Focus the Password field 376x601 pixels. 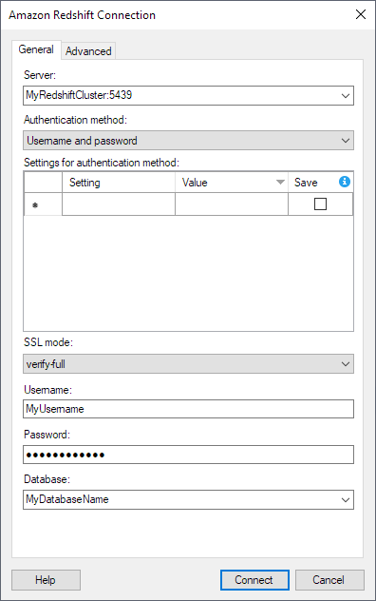(x=188, y=455)
